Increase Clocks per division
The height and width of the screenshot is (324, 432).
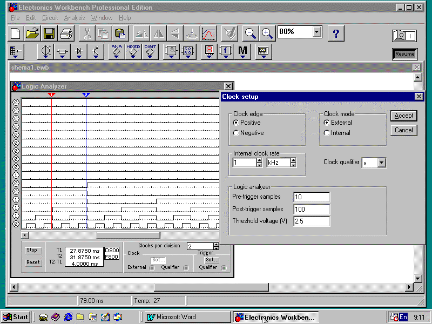point(217,244)
